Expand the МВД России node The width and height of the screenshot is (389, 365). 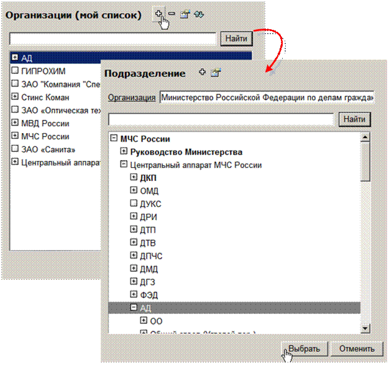tap(15, 122)
